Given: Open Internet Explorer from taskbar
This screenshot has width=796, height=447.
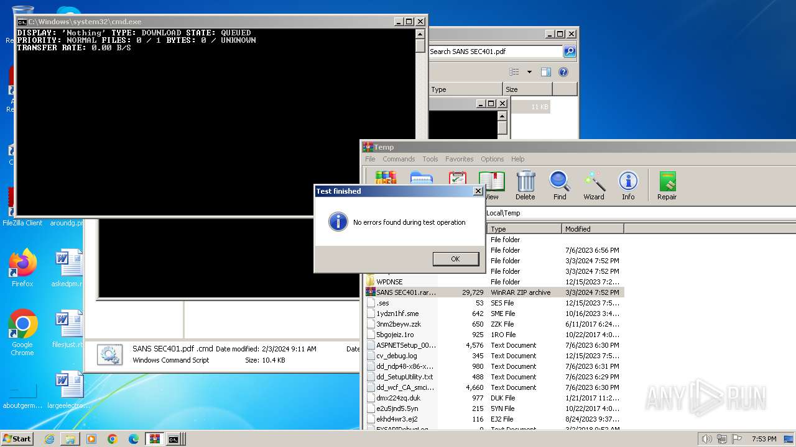Looking at the screenshot, I should click(x=49, y=439).
